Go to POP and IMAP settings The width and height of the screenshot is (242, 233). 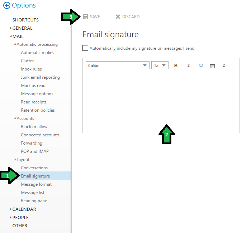(x=34, y=151)
